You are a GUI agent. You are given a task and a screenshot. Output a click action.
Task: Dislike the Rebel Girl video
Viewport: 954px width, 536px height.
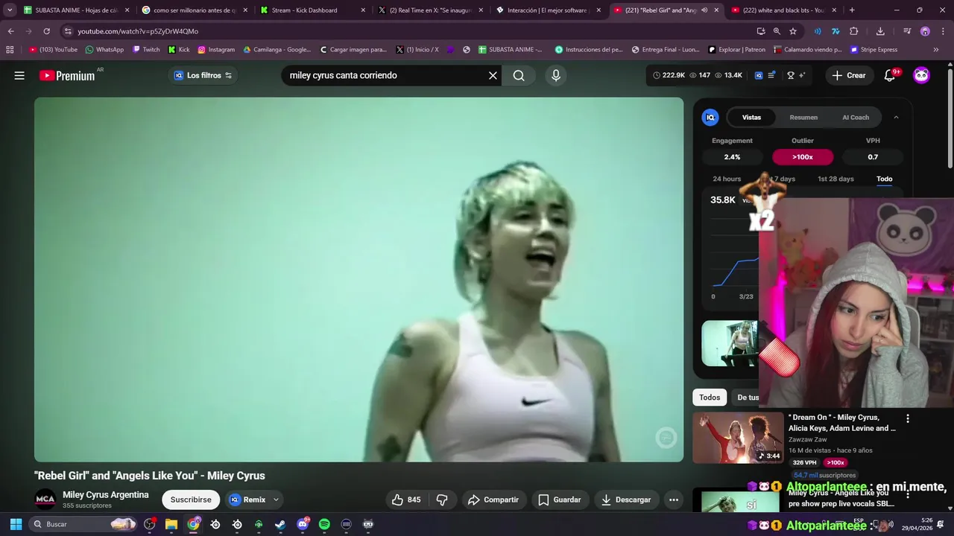(441, 500)
